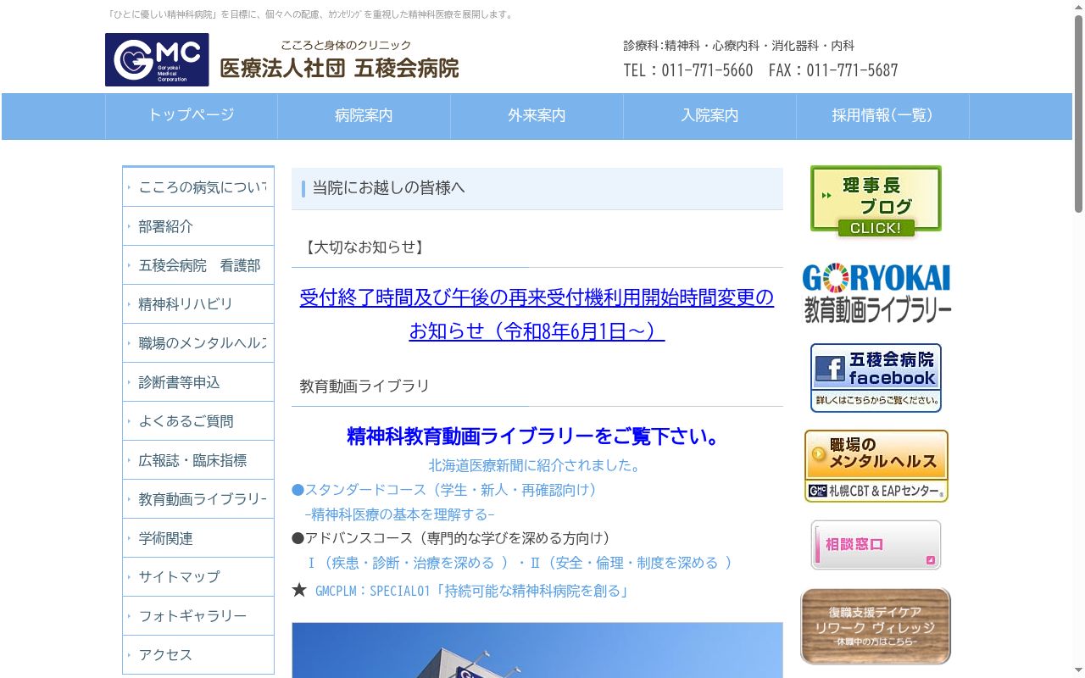Open 精神科教育動画ライブラリーをご覧下さい link
This screenshot has height=678, width=1085.
pyautogui.click(x=537, y=436)
